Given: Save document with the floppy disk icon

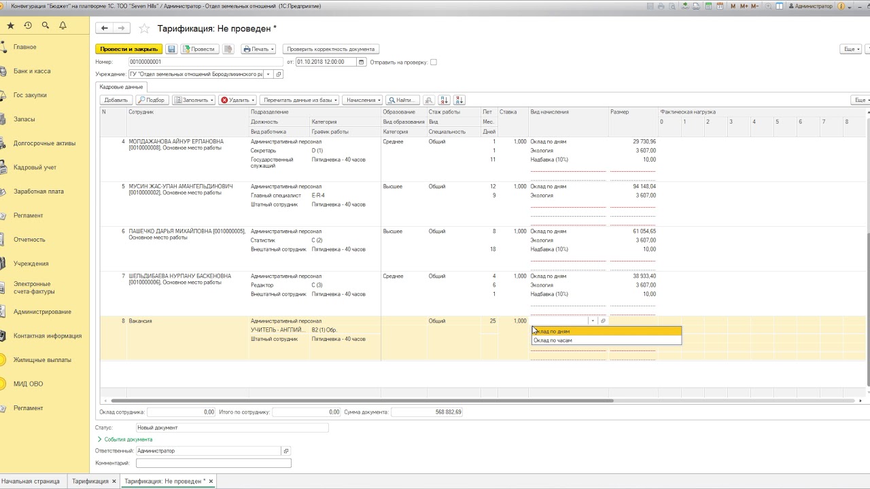Looking at the screenshot, I should [x=171, y=49].
